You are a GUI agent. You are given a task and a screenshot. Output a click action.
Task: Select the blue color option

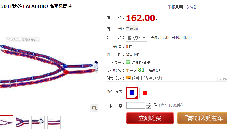[x=132, y=93]
